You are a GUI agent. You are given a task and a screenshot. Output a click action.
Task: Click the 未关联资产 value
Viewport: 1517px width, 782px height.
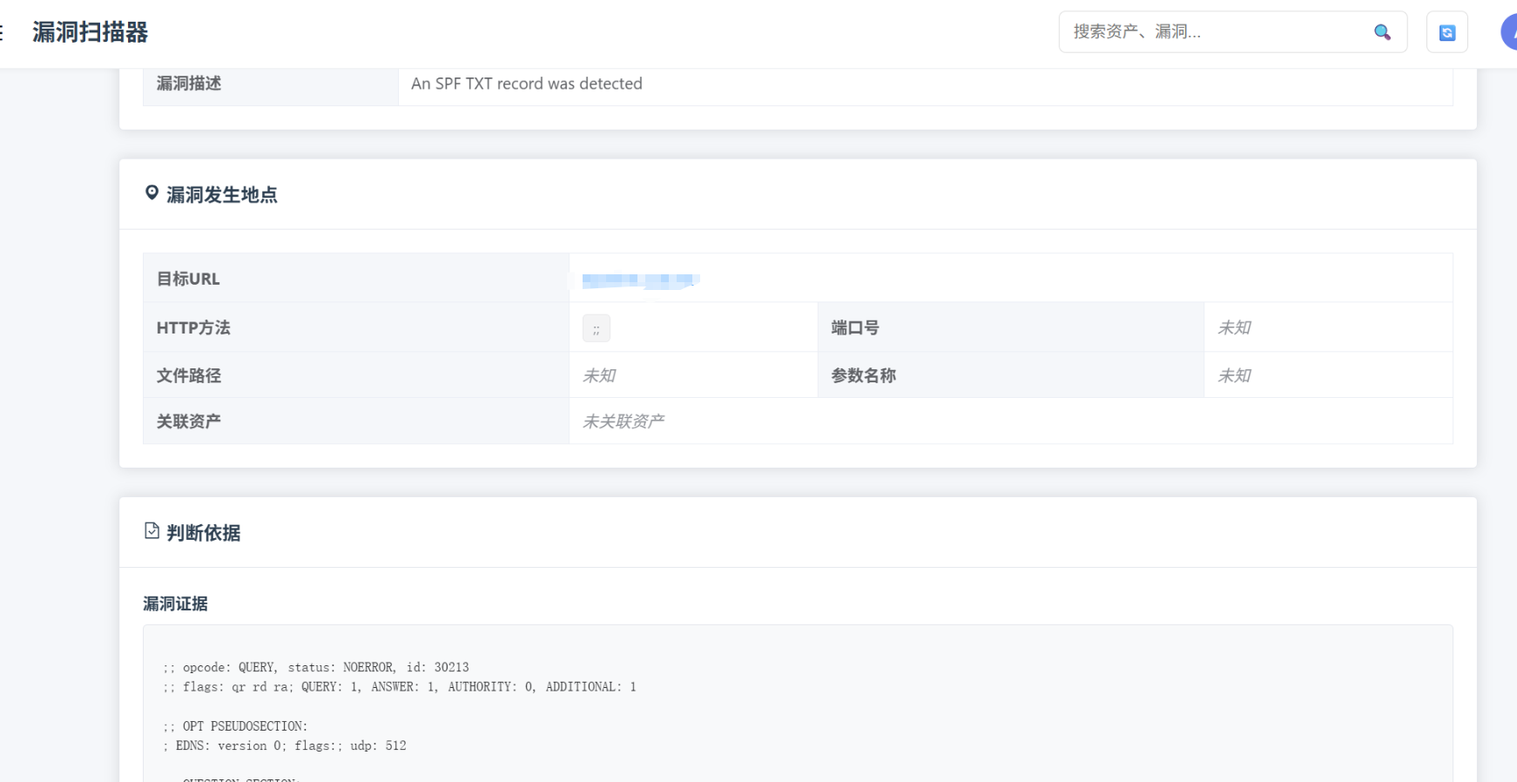coord(623,421)
